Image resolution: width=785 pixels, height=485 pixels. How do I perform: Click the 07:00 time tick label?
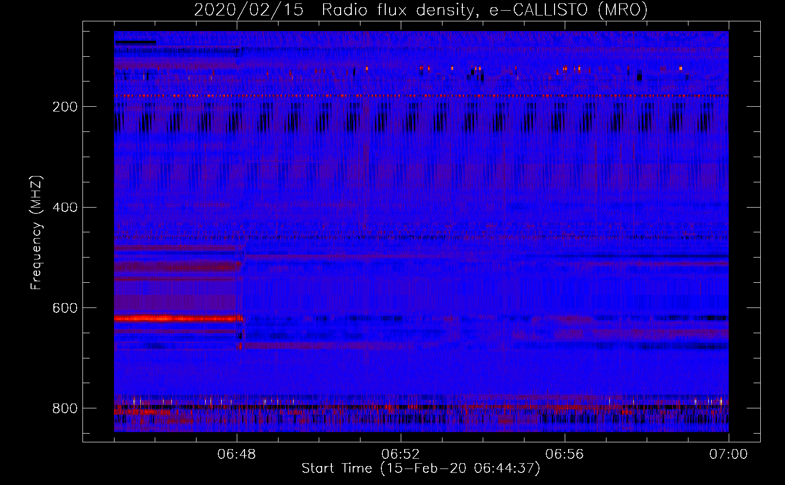click(729, 454)
